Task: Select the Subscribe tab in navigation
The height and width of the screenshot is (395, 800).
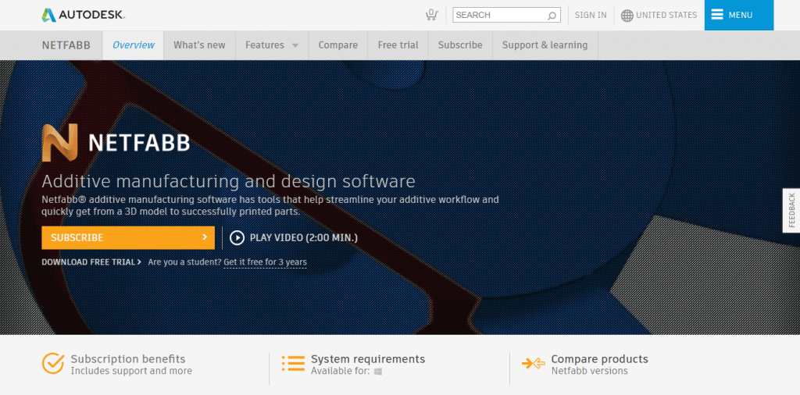Action: click(460, 45)
